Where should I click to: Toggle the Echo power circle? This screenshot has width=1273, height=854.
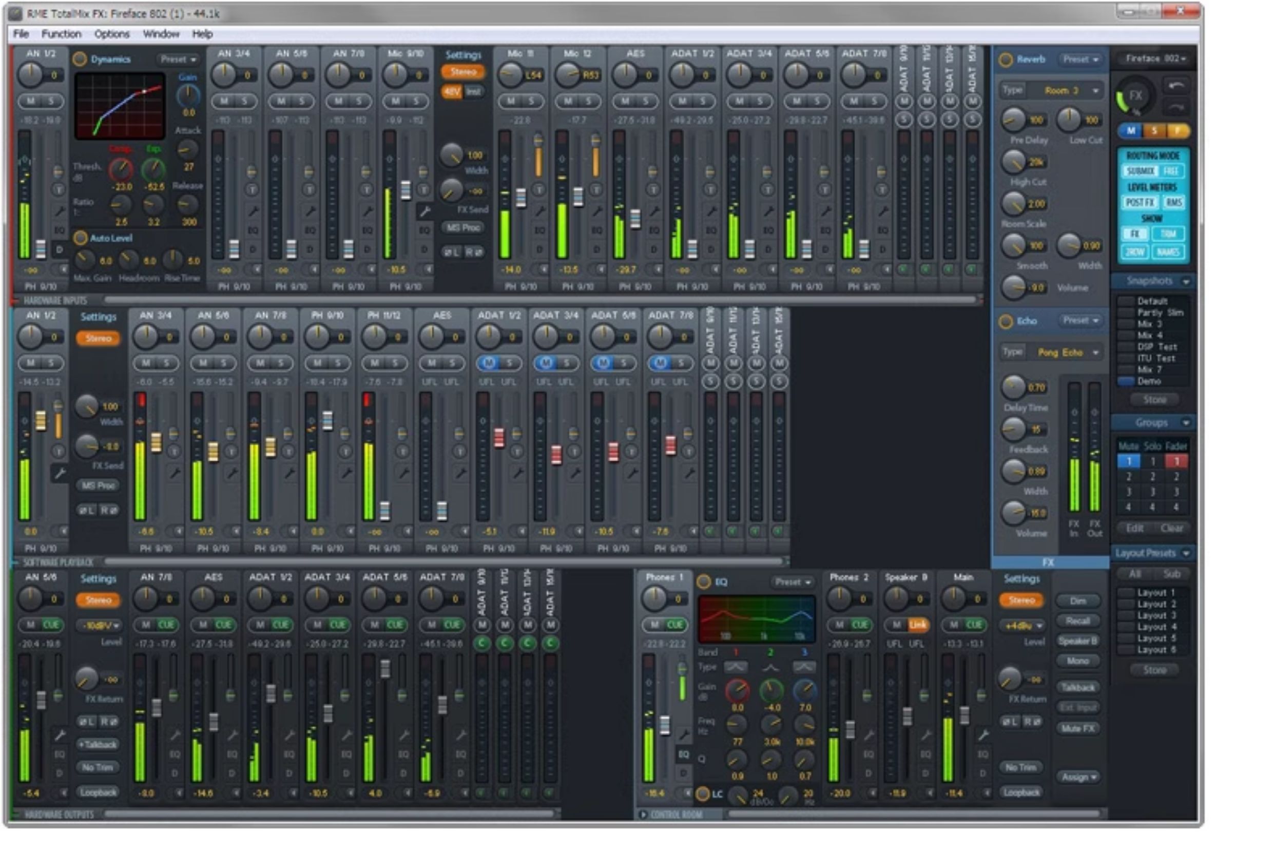click(1005, 321)
